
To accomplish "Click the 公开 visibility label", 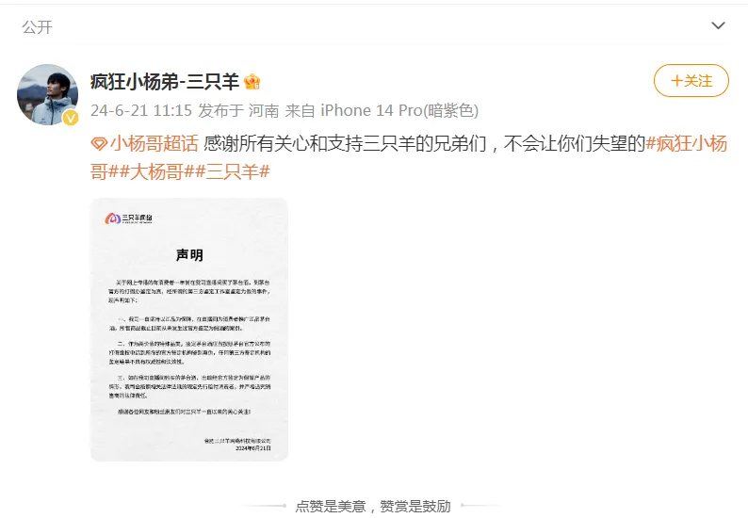I will coord(37,27).
